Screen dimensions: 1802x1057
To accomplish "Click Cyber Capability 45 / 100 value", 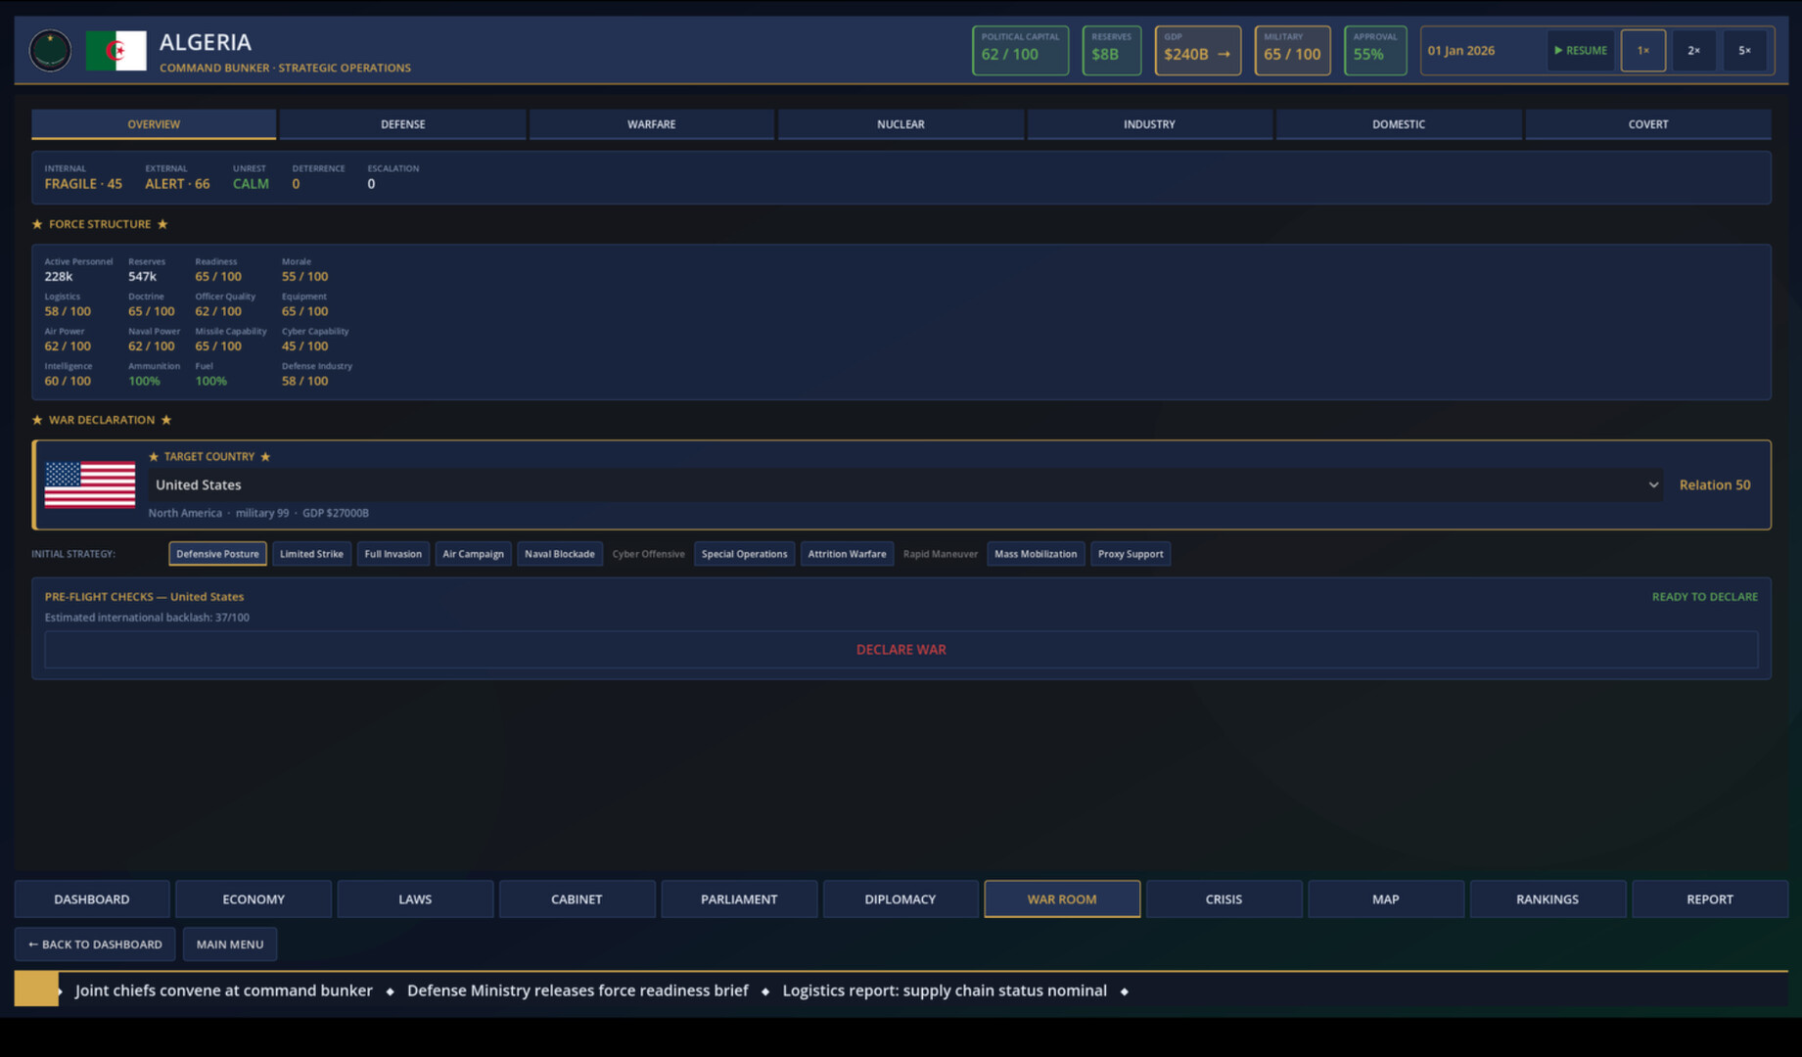I will (304, 346).
